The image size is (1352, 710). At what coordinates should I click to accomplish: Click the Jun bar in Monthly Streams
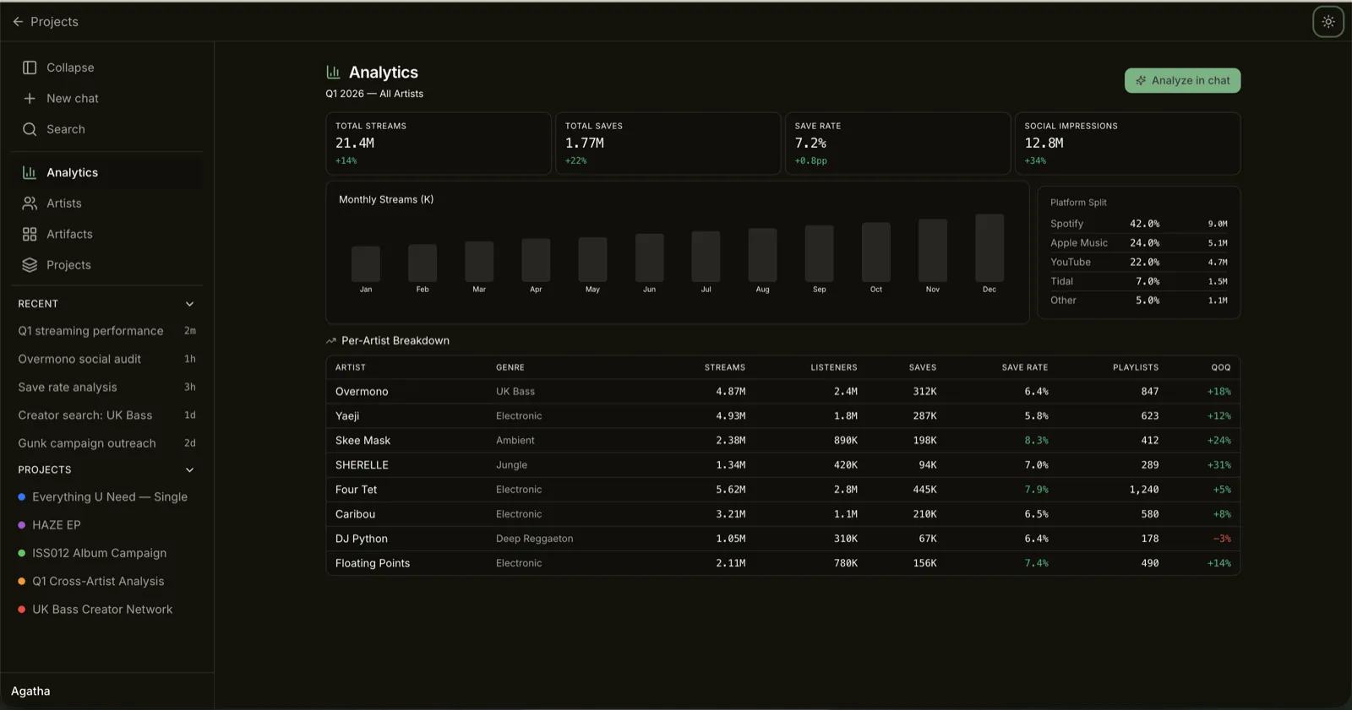pos(649,258)
